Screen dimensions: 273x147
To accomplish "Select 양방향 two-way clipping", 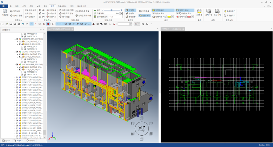I will [x=130, y=14].
